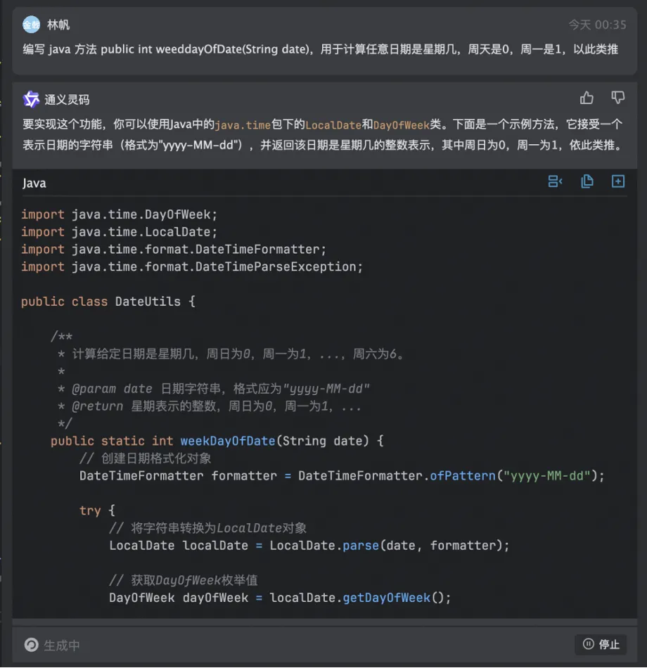Click the thumbs down icon
Screen dimensions: 647x668
point(617,98)
